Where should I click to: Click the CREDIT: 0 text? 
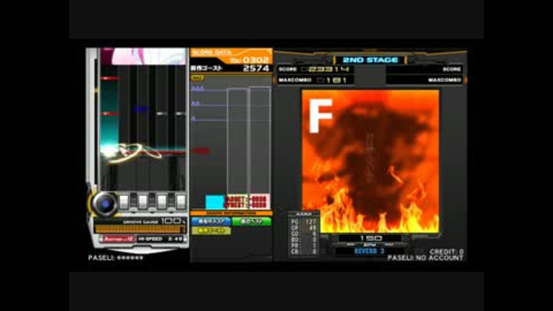coord(446,252)
